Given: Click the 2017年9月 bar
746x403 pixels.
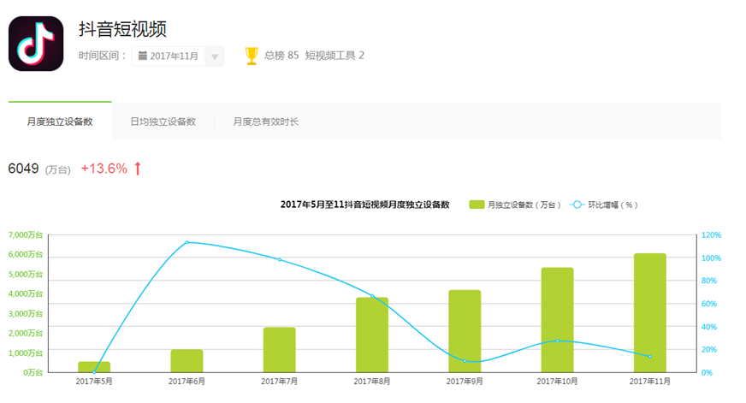Looking at the screenshot, I should click(x=465, y=330).
